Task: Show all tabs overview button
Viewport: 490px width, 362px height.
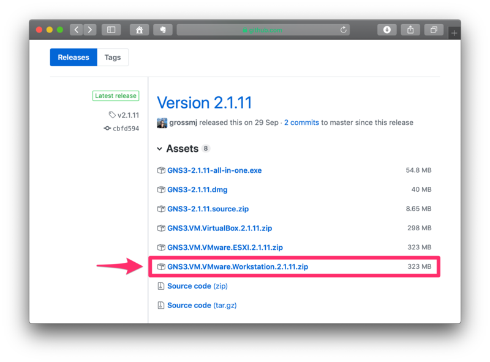Action: [x=434, y=29]
